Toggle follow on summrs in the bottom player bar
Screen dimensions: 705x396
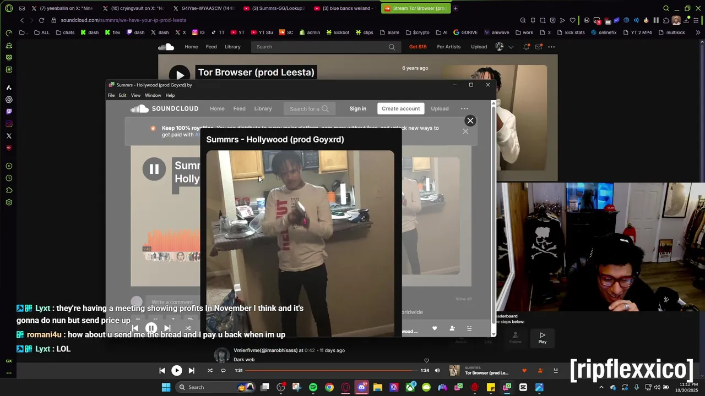coord(540,371)
